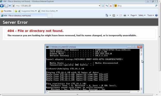Click the Packets Sent = 4 statistics line
This screenshot has width=161, height=96.
click(84, 86)
